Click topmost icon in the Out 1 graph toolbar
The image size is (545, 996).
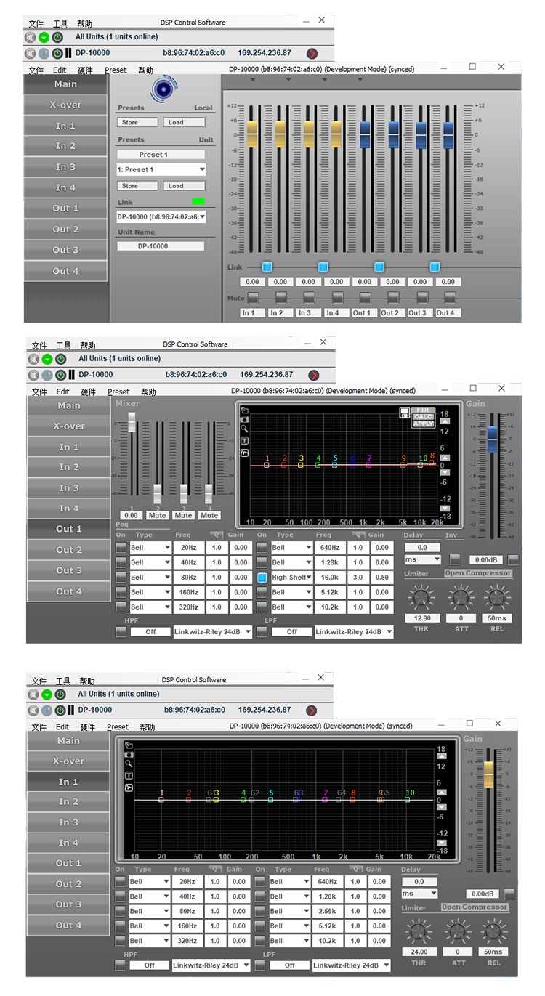pos(245,409)
